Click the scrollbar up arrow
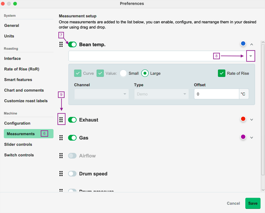 pos(263,42)
